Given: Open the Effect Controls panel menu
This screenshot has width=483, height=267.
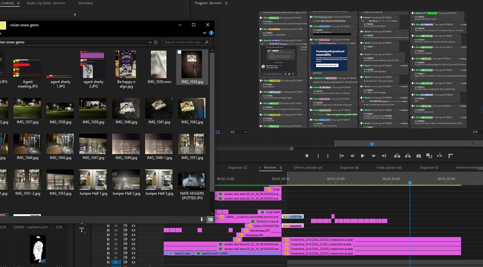Looking at the screenshot, I should tap(18, 3).
